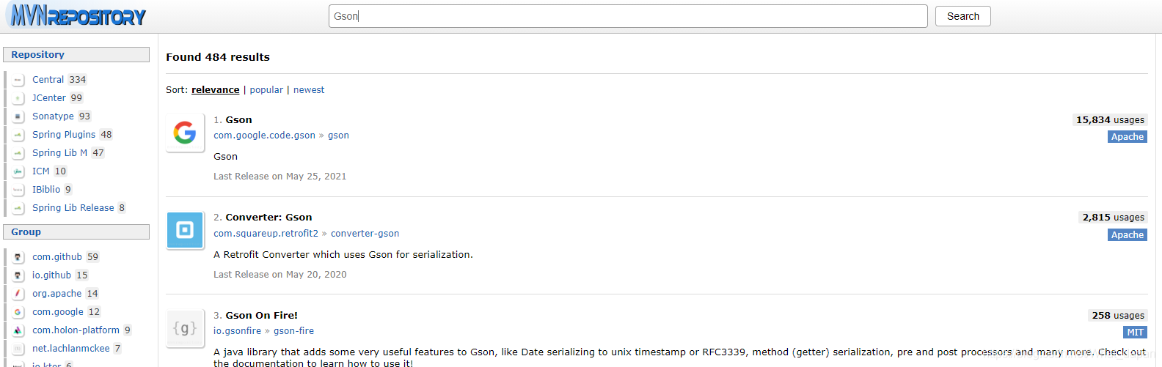Click the Sonatype repository icon
Screen dimensions: 1162x367
click(x=18, y=116)
